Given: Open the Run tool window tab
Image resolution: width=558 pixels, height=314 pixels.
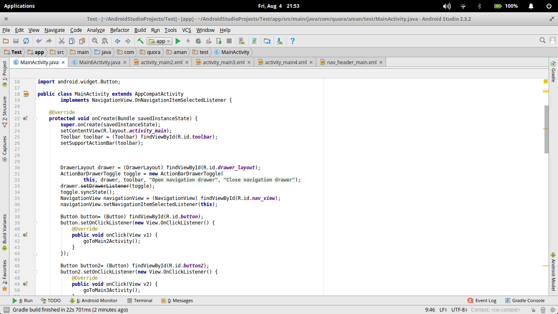Looking at the screenshot, I should 22,301.
